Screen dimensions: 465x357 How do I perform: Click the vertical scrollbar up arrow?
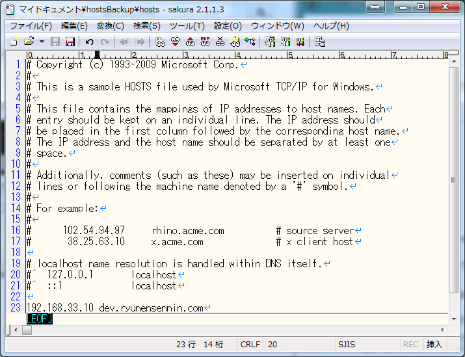454,61
